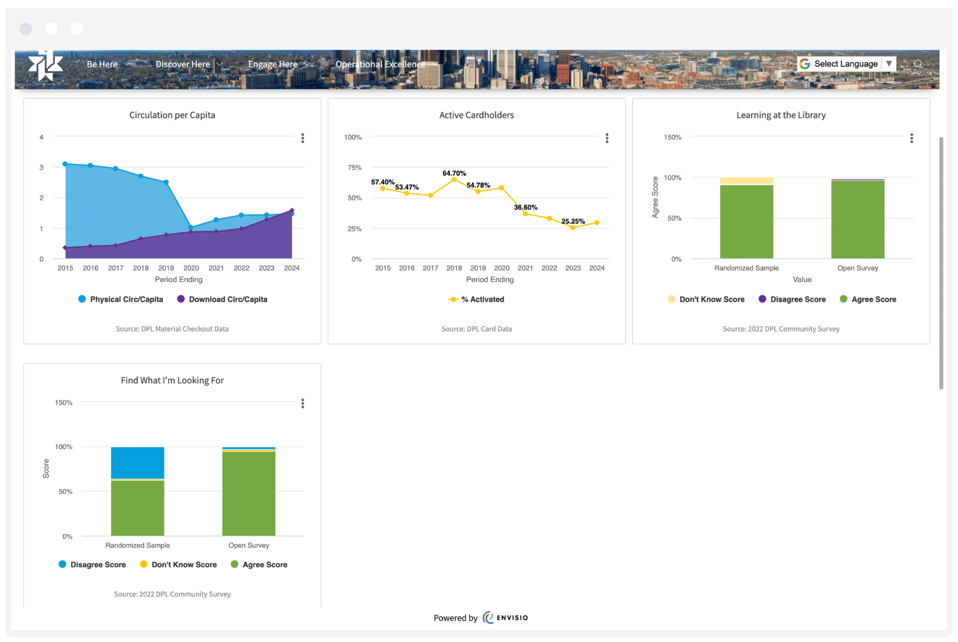This screenshot has width=958, height=642.
Task: Click the Denver Public Library logo
Action: point(46,66)
